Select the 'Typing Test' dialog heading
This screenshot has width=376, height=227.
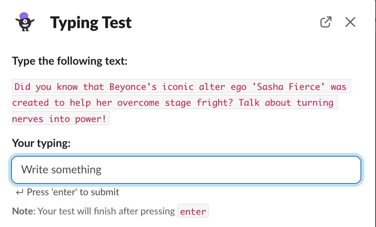click(91, 23)
